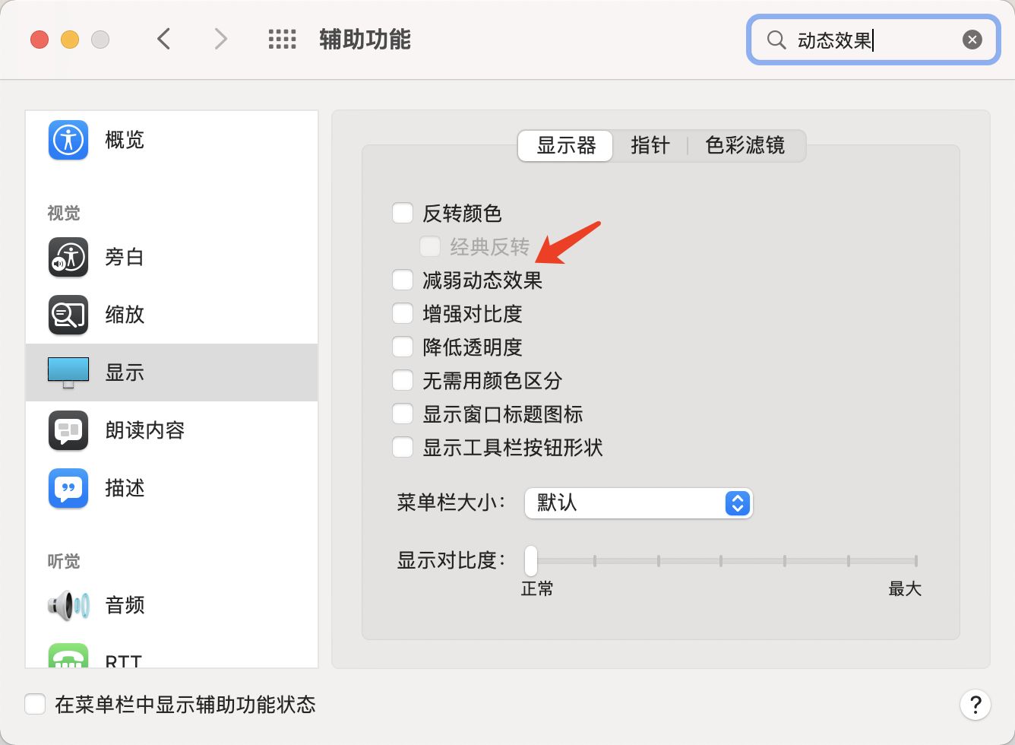Toggle the 反转颜色 checkbox
The width and height of the screenshot is (1015, 745).
tap(403, 214)
